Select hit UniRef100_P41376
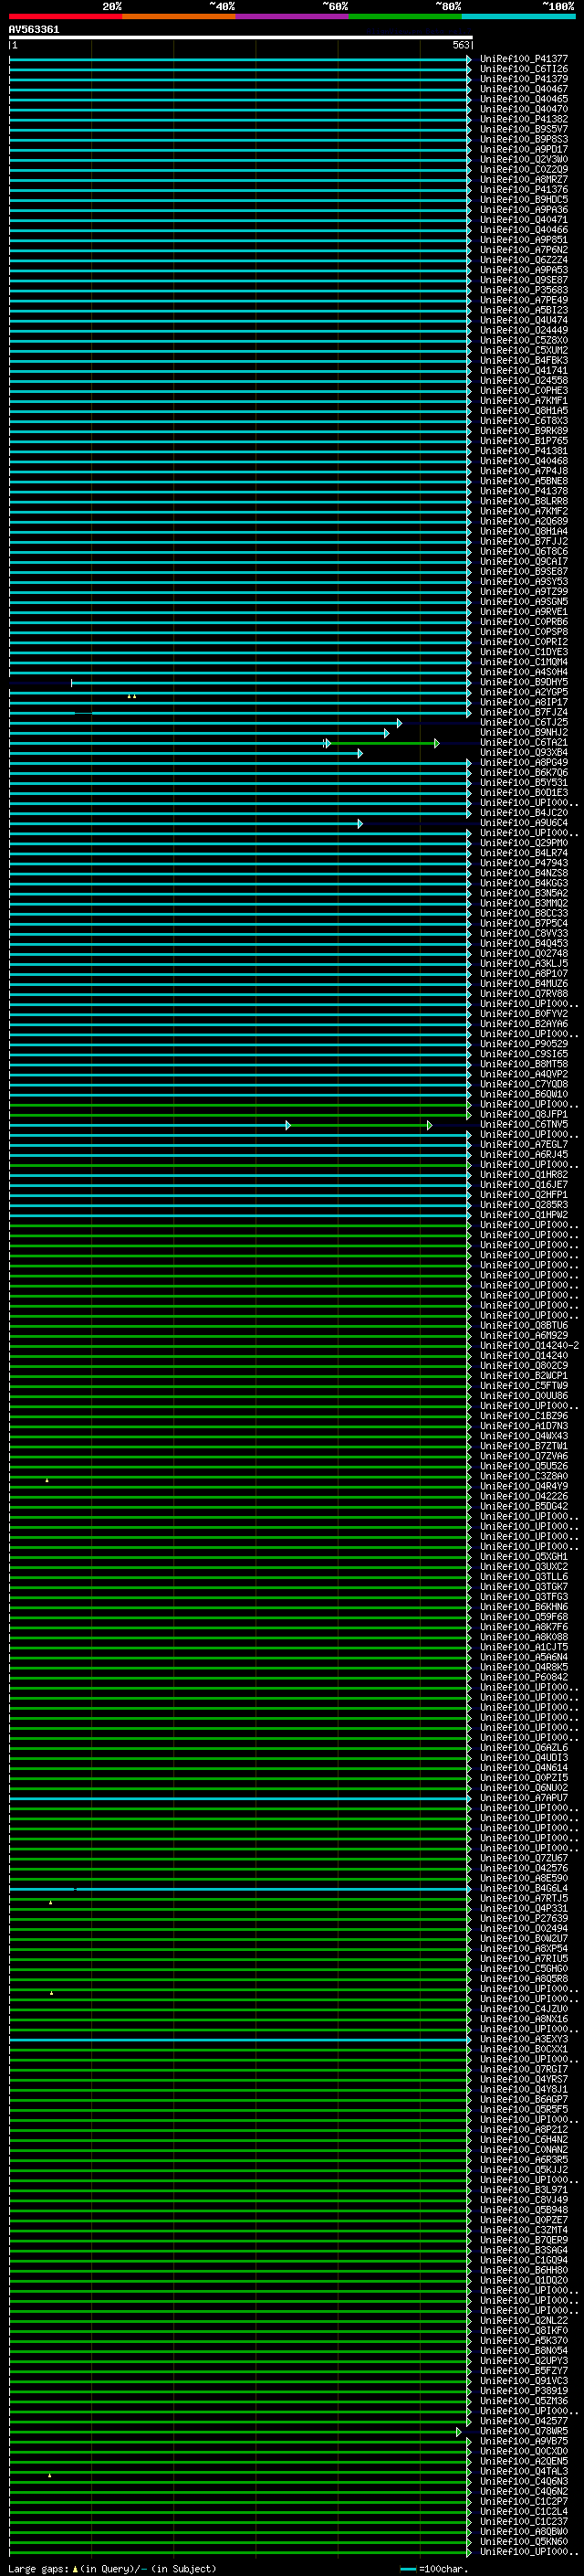Screen dimensions: 584x2576 click(523, 189)
